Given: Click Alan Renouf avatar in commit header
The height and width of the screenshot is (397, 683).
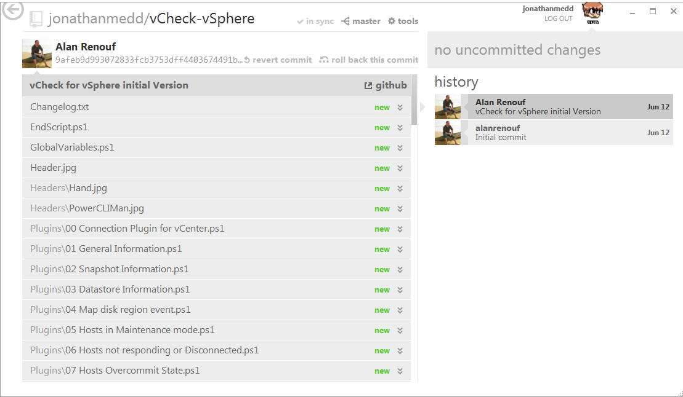Looking at the screenshot, I should point(37,53).
